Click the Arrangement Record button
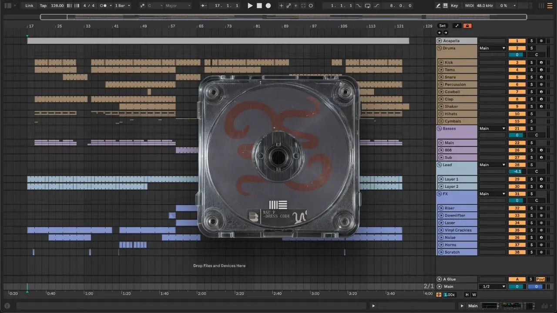 pos(268,6)
